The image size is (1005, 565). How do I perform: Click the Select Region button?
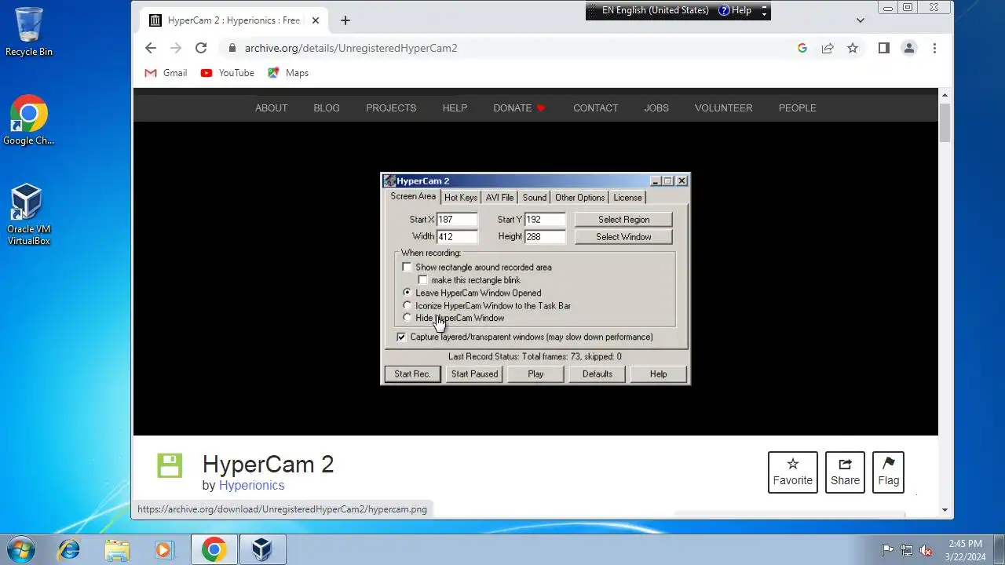(x=623, y=220)
